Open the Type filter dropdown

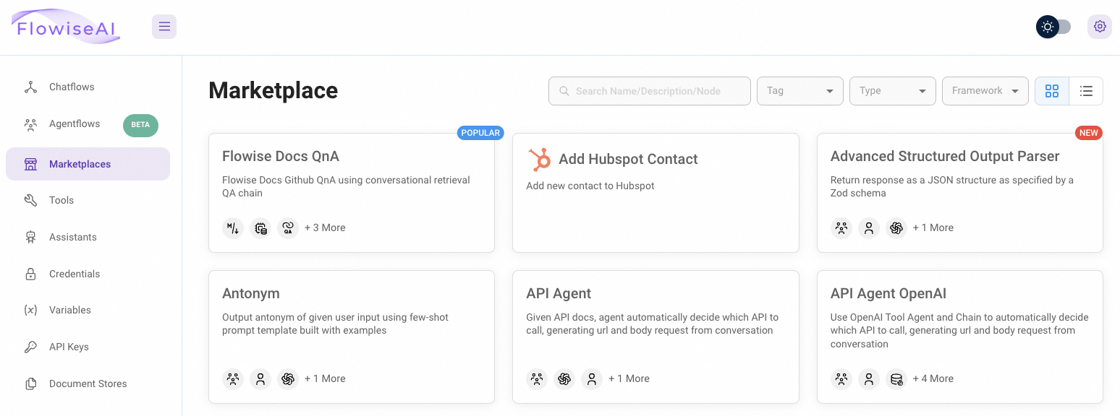[x=893, y=91]
